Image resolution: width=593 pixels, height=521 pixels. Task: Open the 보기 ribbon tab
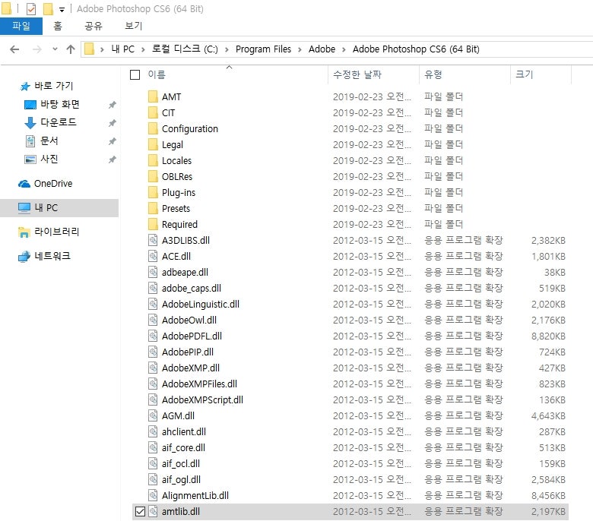point(134,26)
